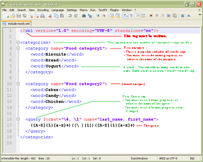Click the word Biscuits in the editor
This screenshot has height=162, width=203.
(56, 54)
